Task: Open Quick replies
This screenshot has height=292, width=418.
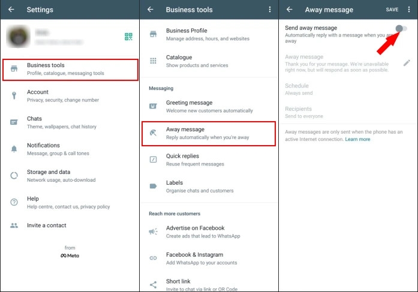Action: pyautogui.click(x=209, y=159)
